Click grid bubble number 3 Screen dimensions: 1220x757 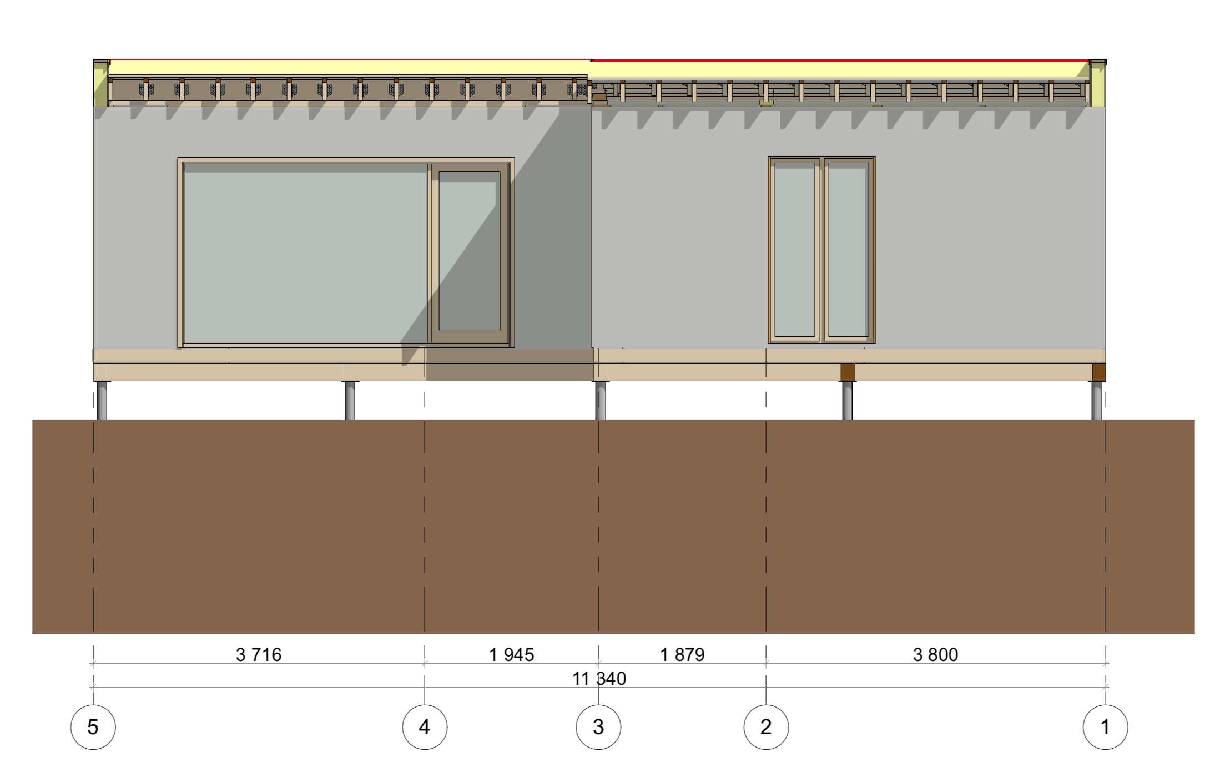click(598, 727)
